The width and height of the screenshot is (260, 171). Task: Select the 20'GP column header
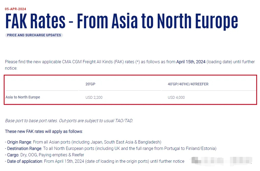point(90,84)
